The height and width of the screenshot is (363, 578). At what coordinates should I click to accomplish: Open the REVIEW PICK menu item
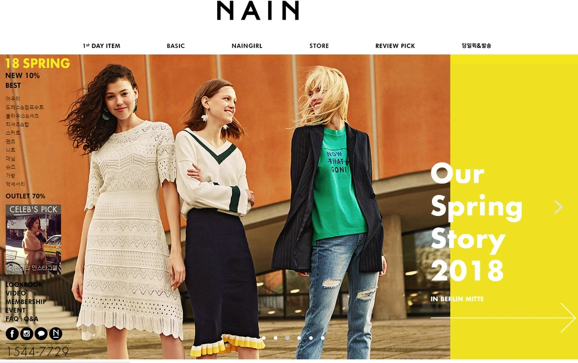tap(395, 45)
